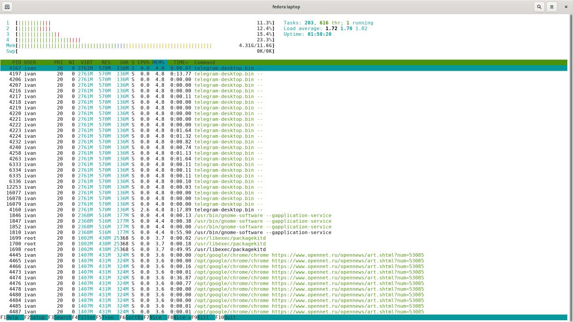Sort by the CPU% column header

(x=143, y=63)
